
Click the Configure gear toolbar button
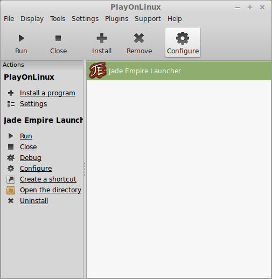[x=183, y=43]
